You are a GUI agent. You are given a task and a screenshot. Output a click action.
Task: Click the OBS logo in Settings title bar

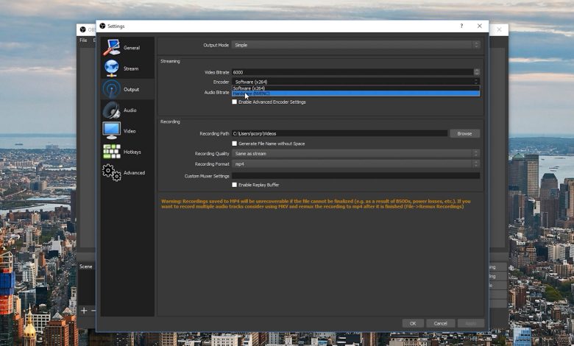pos(102,27)
